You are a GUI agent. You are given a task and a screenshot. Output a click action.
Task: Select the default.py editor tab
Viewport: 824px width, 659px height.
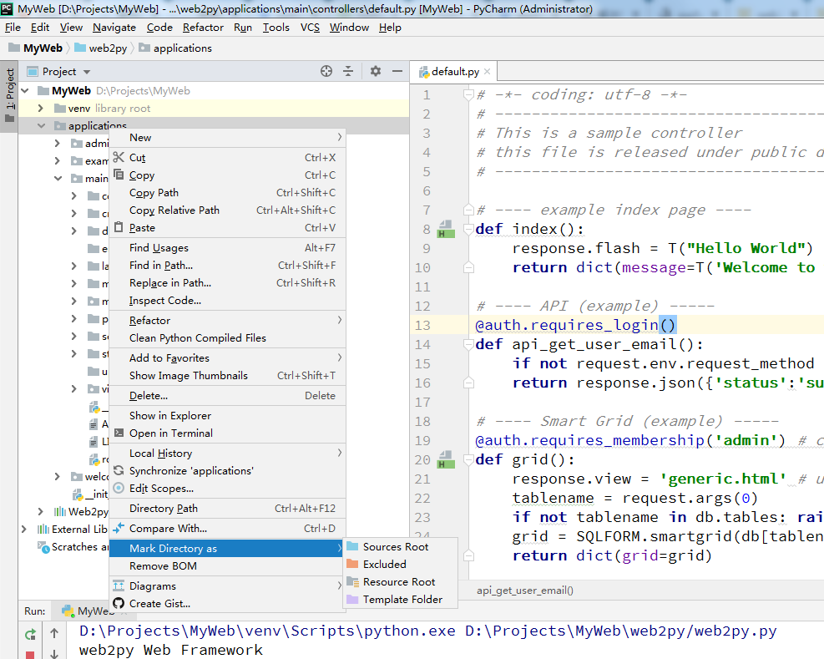(454, 72)
